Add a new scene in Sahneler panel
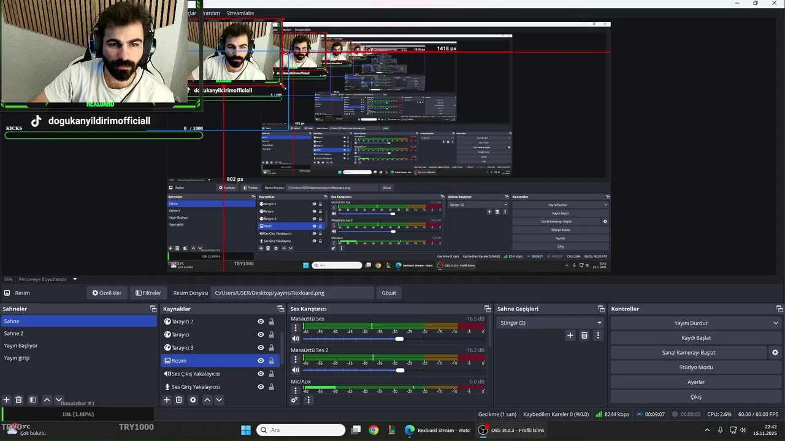 tap(7, 400)
